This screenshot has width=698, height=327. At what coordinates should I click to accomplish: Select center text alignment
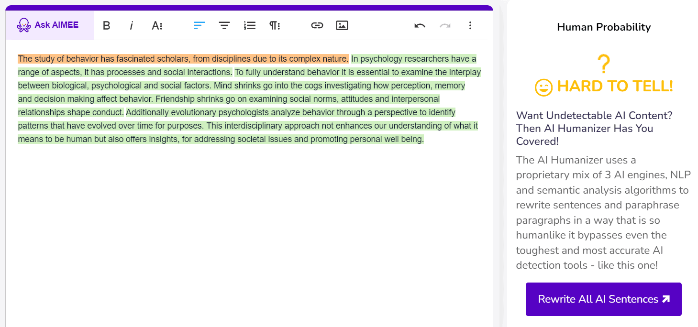click(224, 26)
